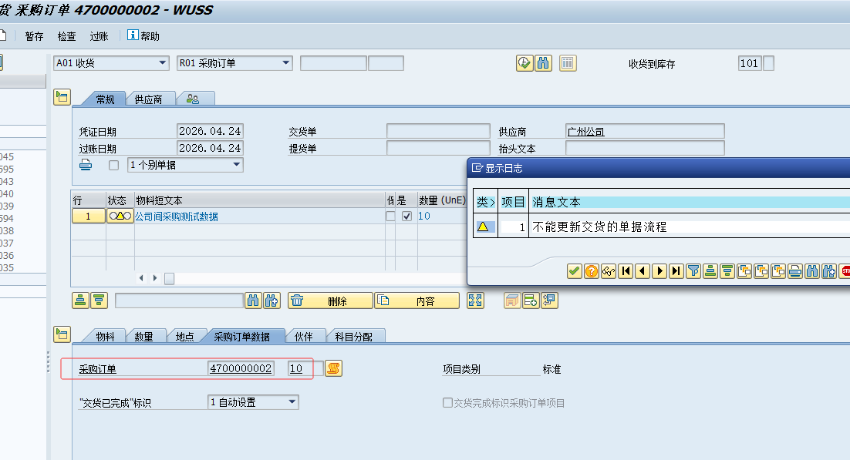Click the binoculars find icon below item table
850x460 pixels.
click(x=253, y=301)
